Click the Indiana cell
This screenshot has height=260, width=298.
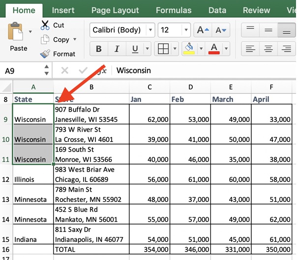coord(33,234)
